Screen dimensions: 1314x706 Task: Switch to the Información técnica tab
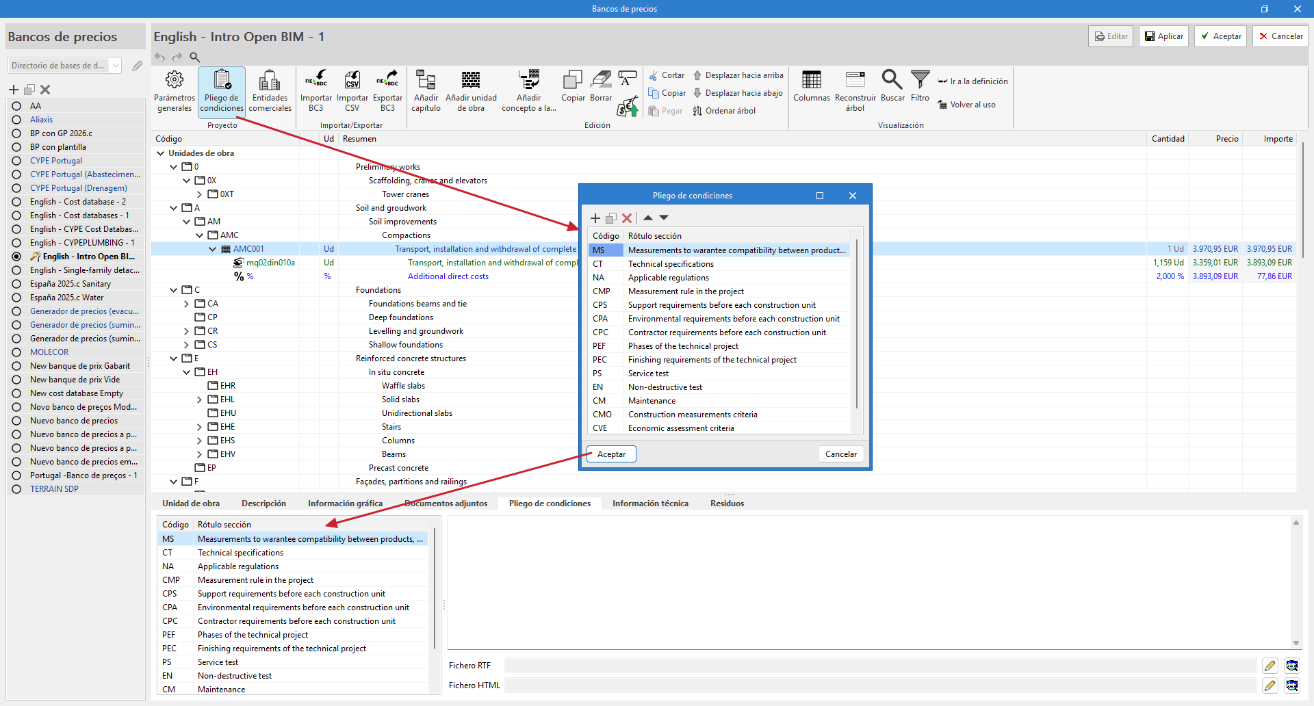649,504
